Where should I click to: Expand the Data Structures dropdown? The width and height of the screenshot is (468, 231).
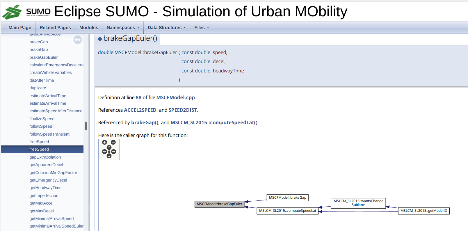click(166, 27)
